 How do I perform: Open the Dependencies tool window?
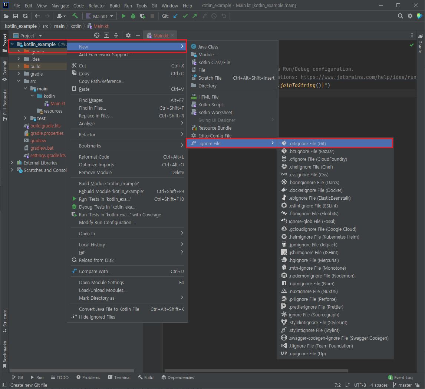pyautogui.click(x=178, y=378)
